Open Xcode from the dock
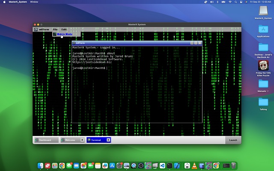The height and width of the screenshot is (171, 274). click(x=177, y=165)
